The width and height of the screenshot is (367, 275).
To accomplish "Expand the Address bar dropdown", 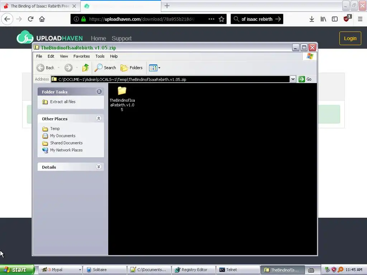I will coord(293,79).
